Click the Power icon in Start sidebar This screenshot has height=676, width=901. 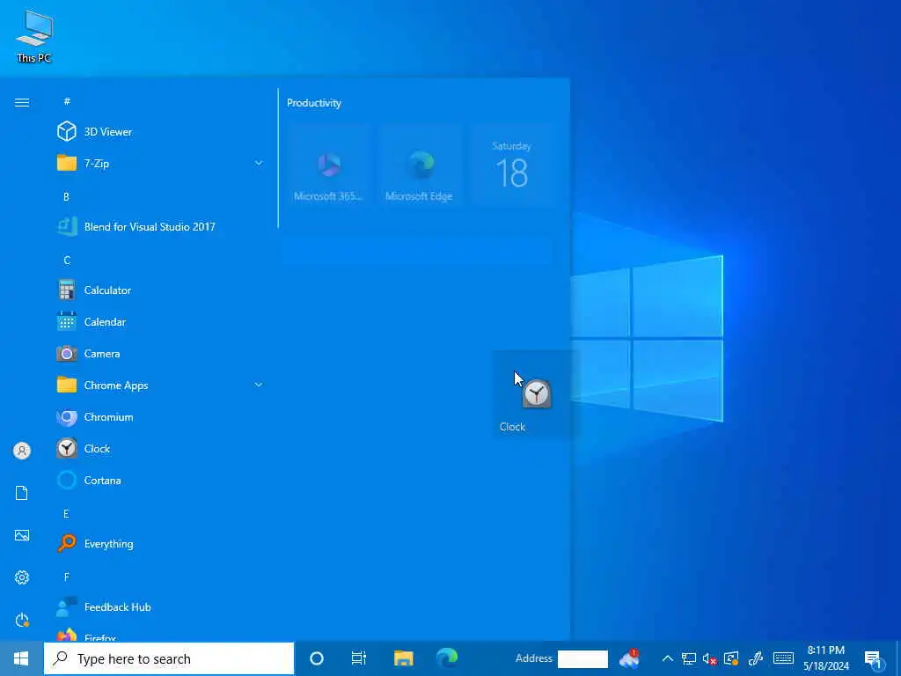click(22, 620)
